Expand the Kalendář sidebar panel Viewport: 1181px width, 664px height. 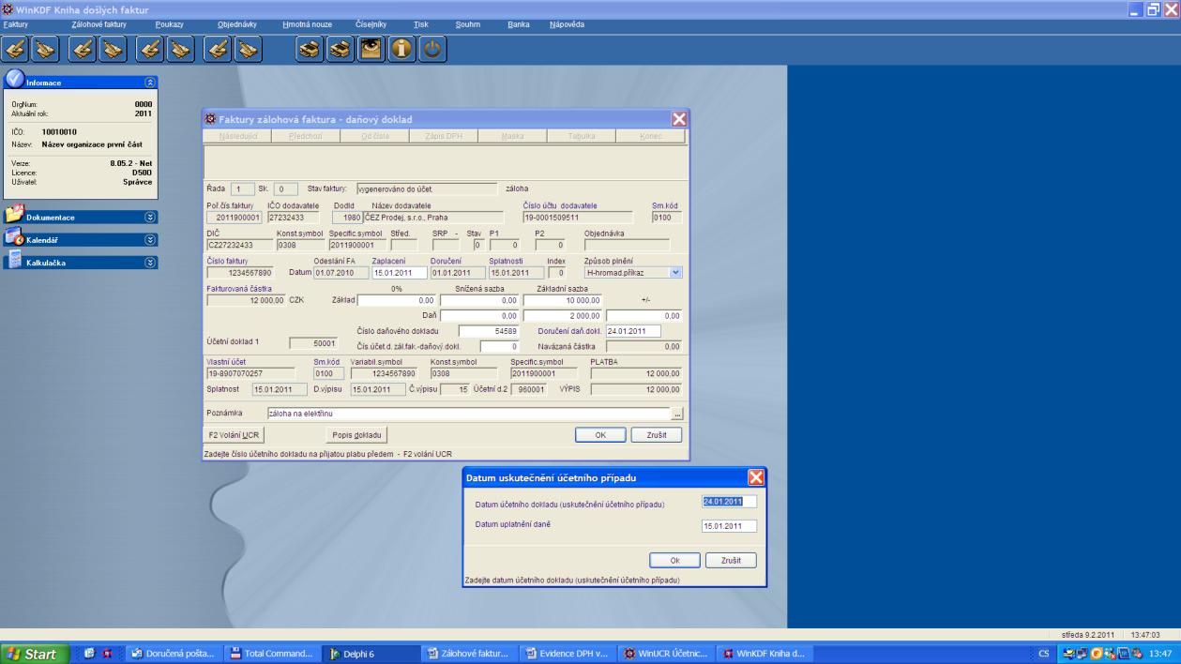pos(150,240)
